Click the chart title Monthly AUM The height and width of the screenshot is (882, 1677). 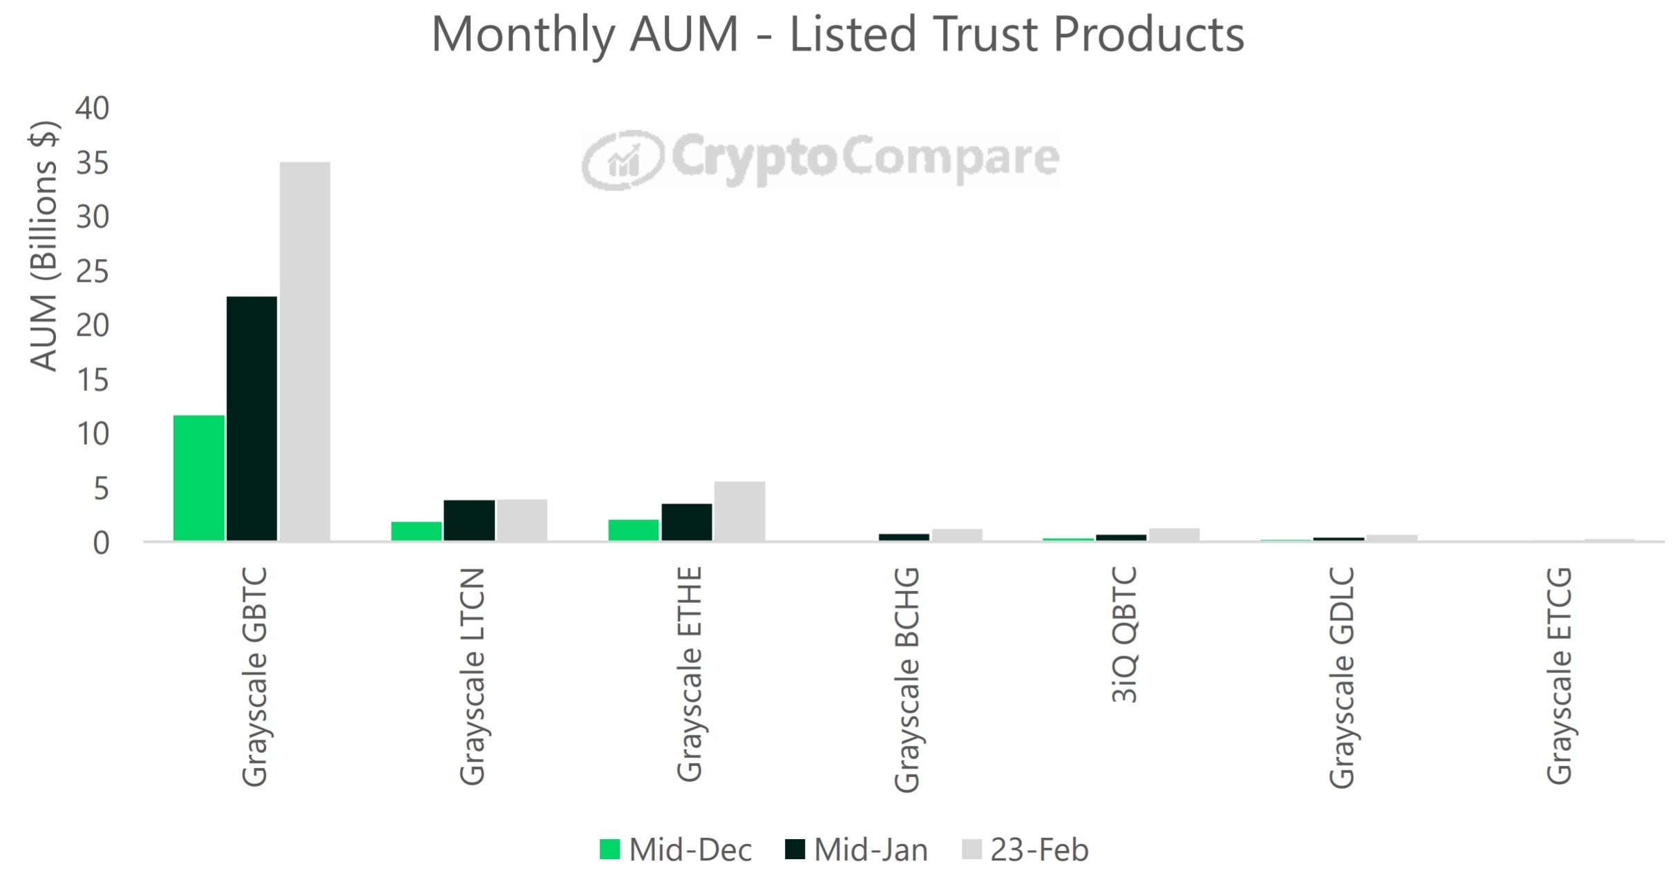(837, 33)
